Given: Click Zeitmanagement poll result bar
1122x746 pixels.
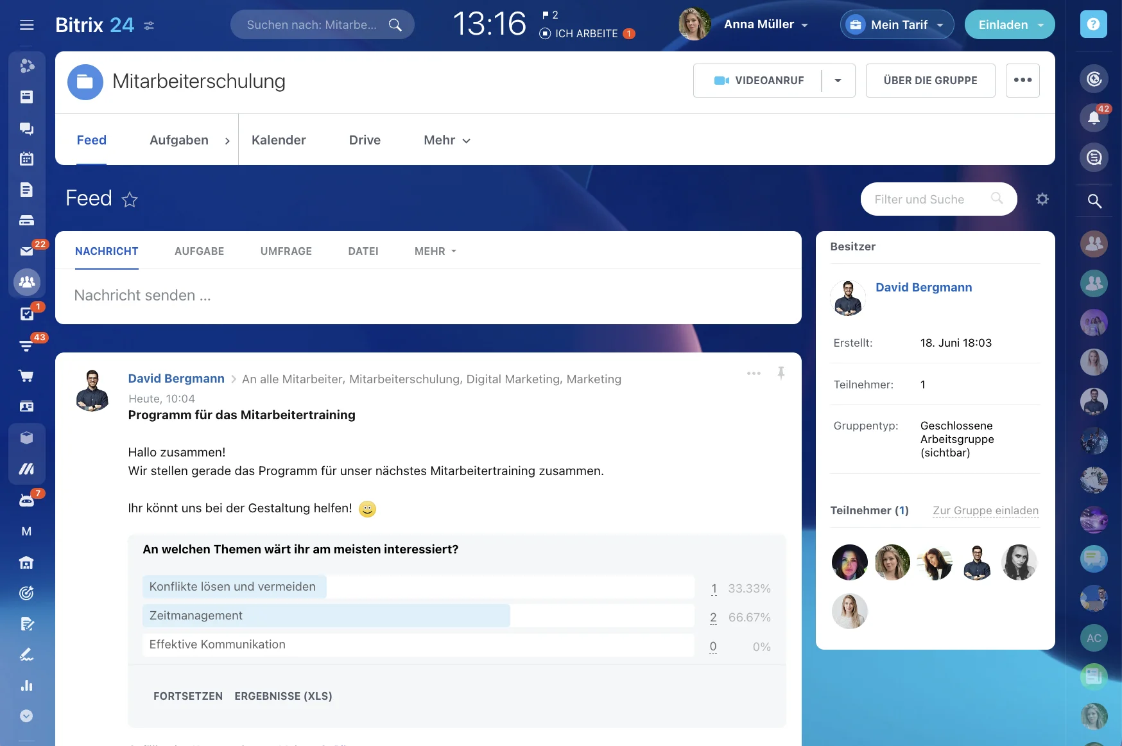Looking at the screenshot, I should tap(419, 616).
